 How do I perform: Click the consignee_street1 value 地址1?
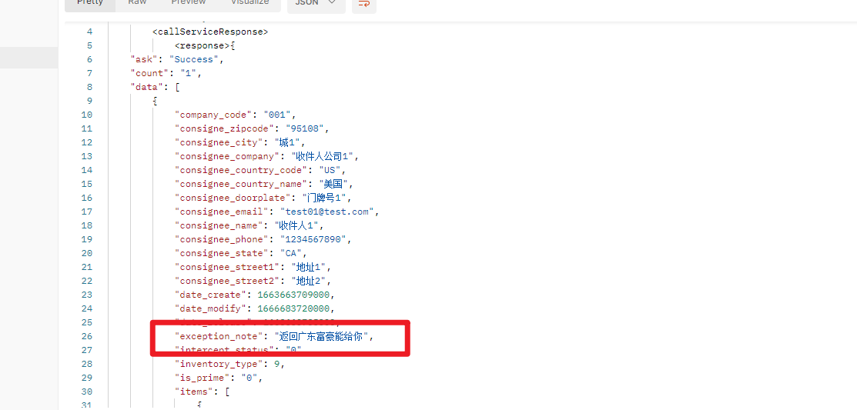pos(309,267)
